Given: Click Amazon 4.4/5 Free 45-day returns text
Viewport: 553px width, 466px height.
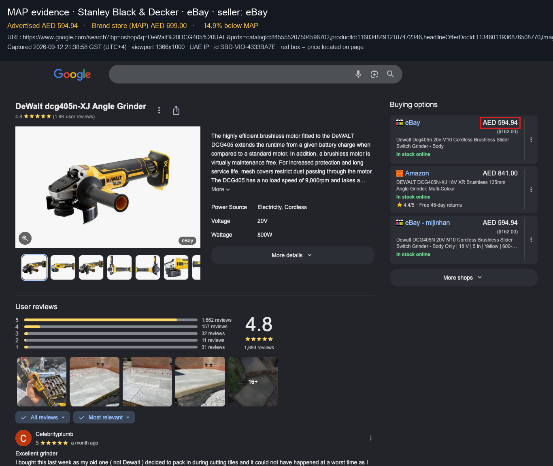Looking at the screenshot, I should 429,205.
